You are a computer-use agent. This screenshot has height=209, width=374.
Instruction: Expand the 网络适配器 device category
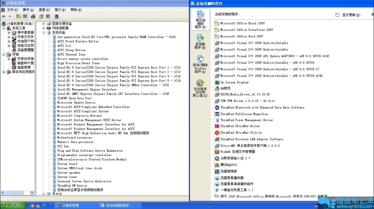[x=44, y=28]
